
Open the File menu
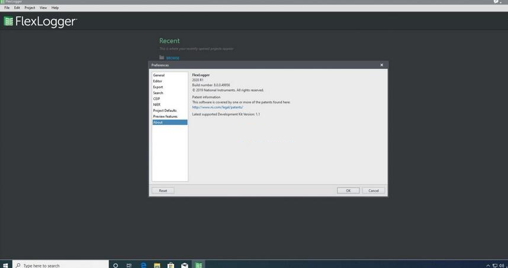tap(7, 8)
